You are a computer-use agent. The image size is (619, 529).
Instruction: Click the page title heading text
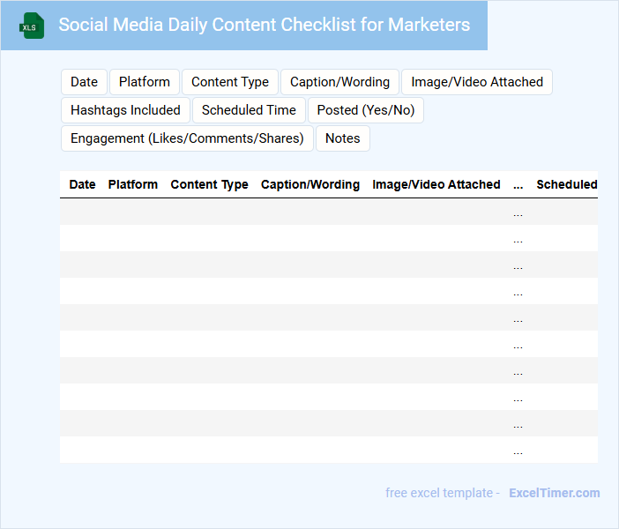tap(265, 25)
